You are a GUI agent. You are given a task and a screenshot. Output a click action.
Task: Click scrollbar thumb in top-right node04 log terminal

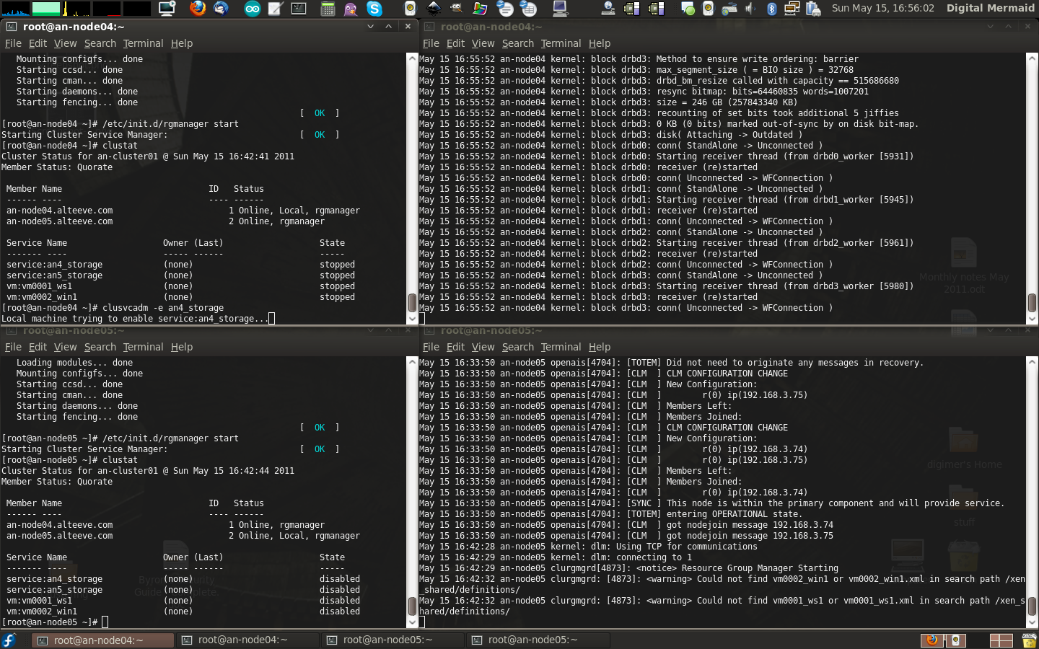coord(1032,302)
